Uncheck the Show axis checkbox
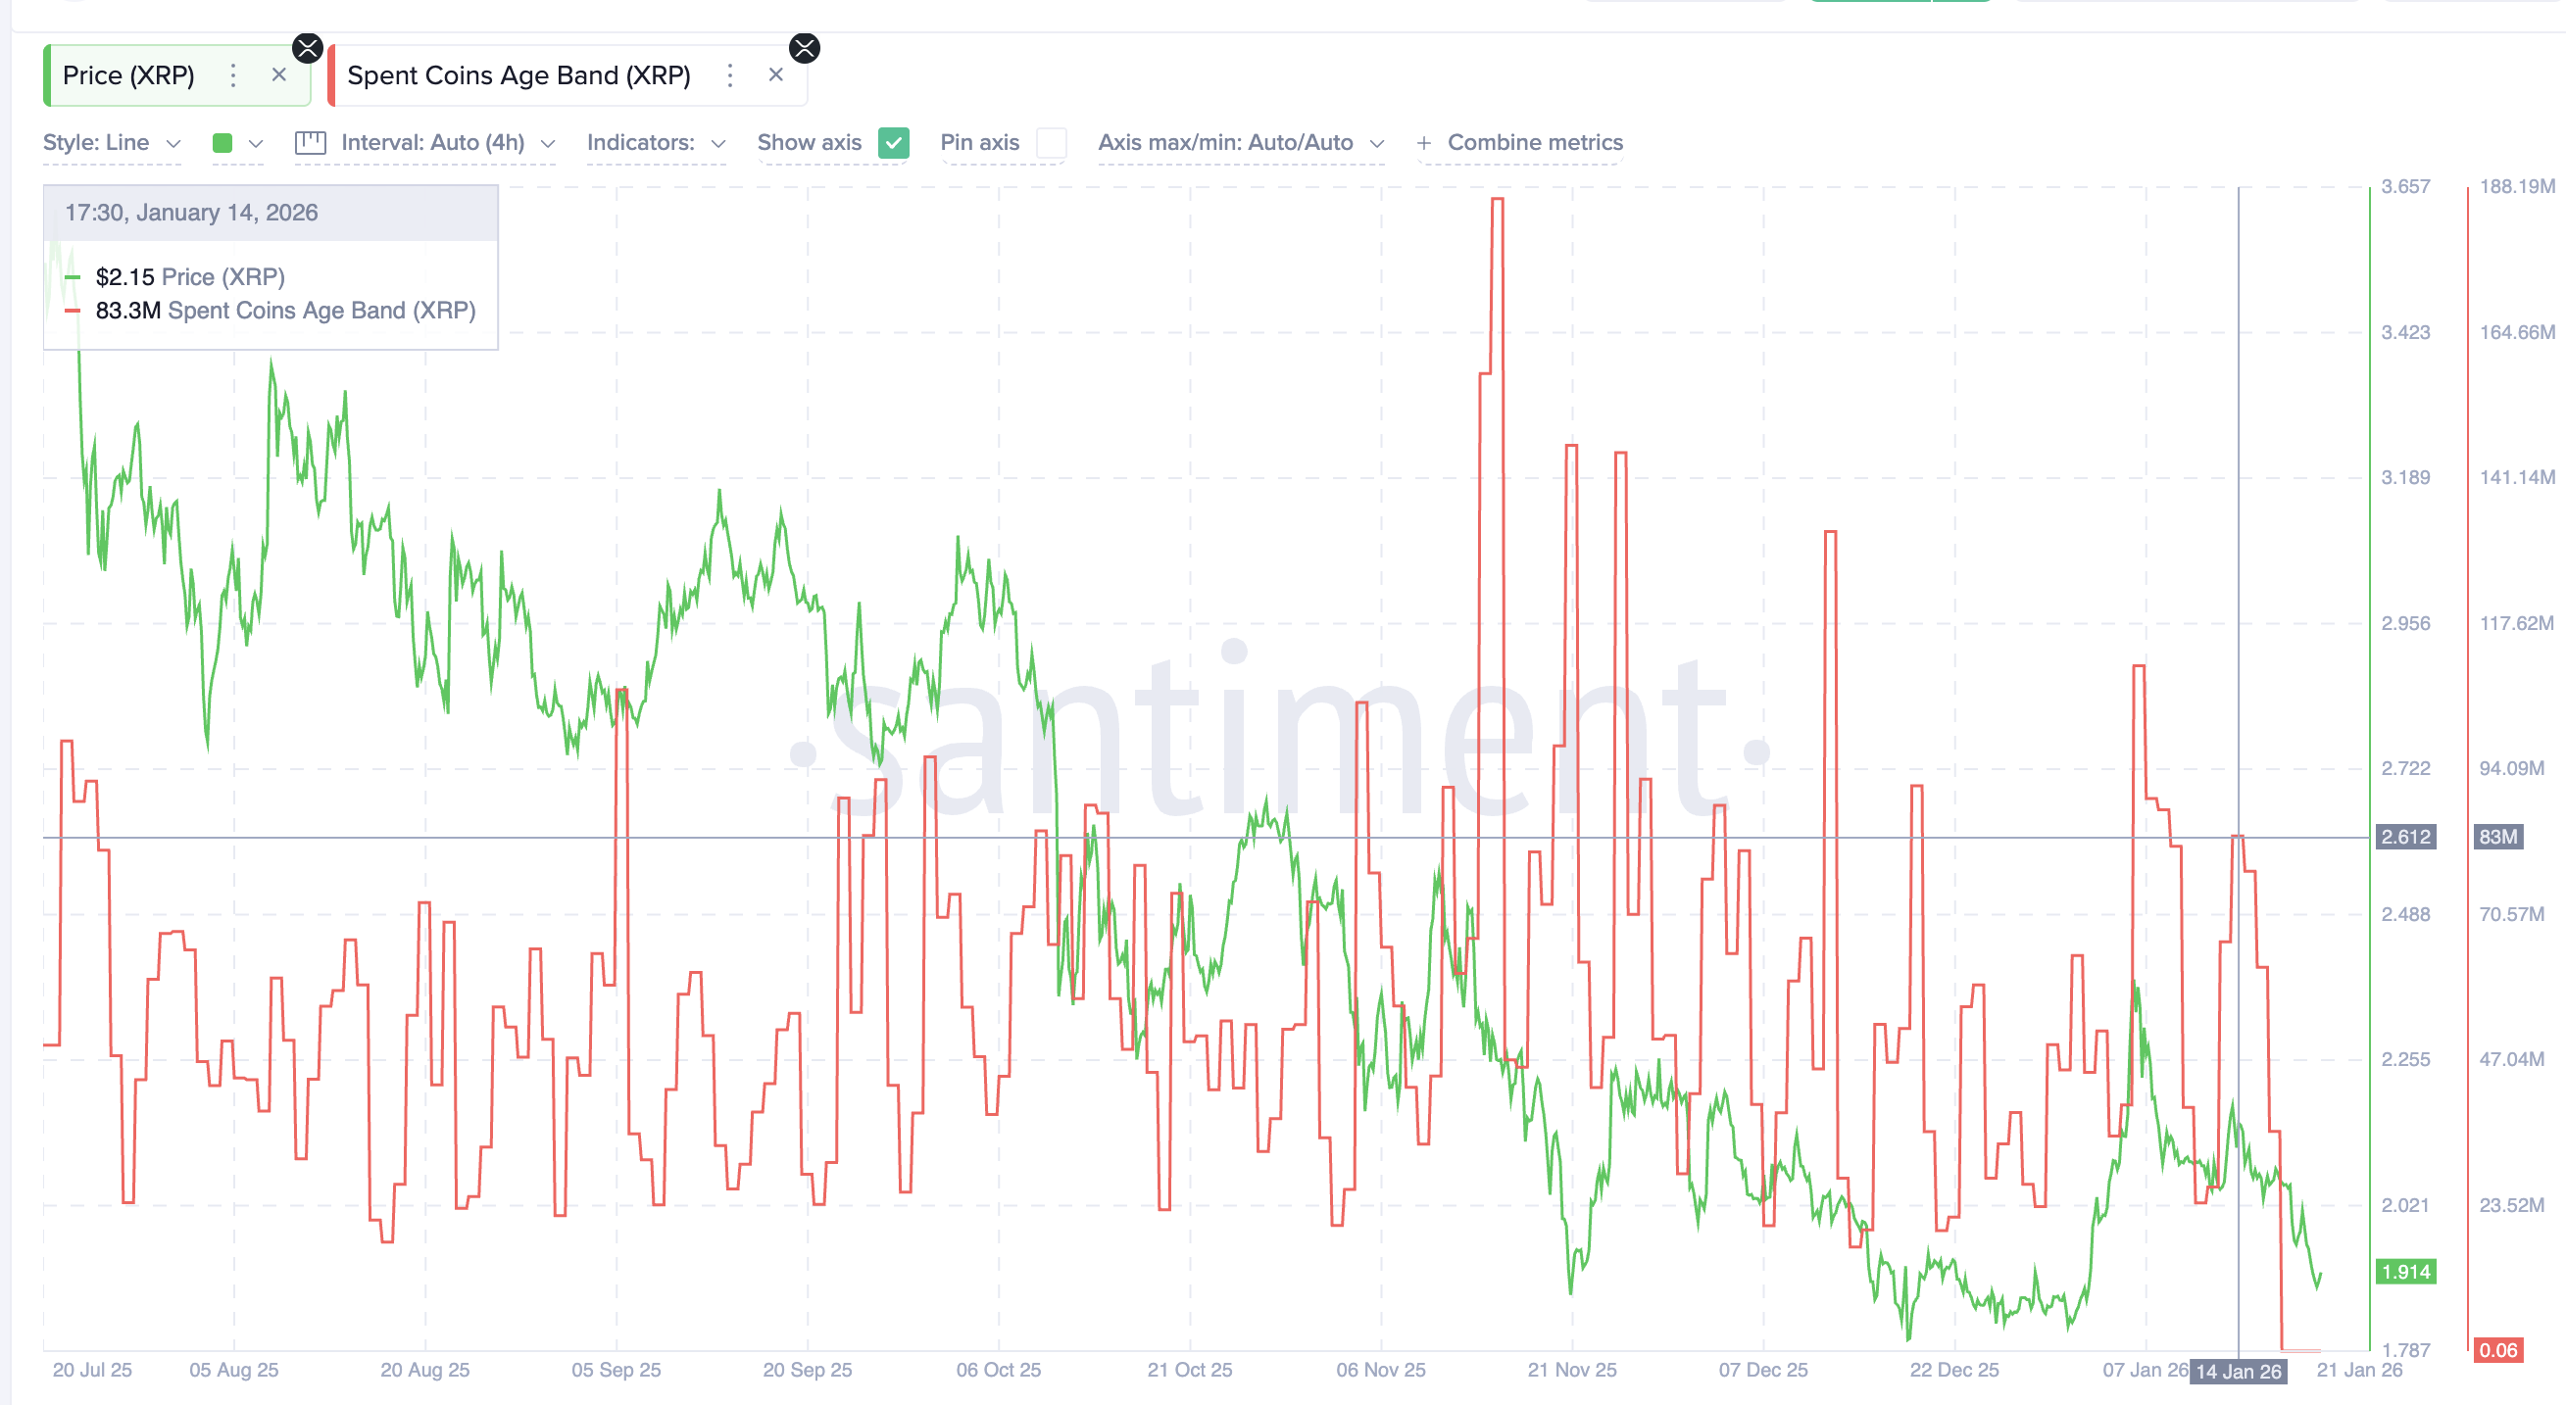This screenshot has height=1405, width=2566. point(893,143)
